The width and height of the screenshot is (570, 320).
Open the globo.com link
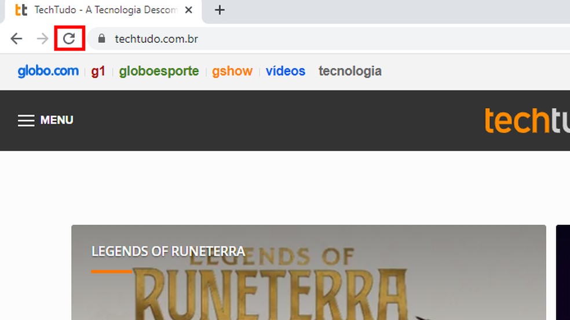[48, 71]
